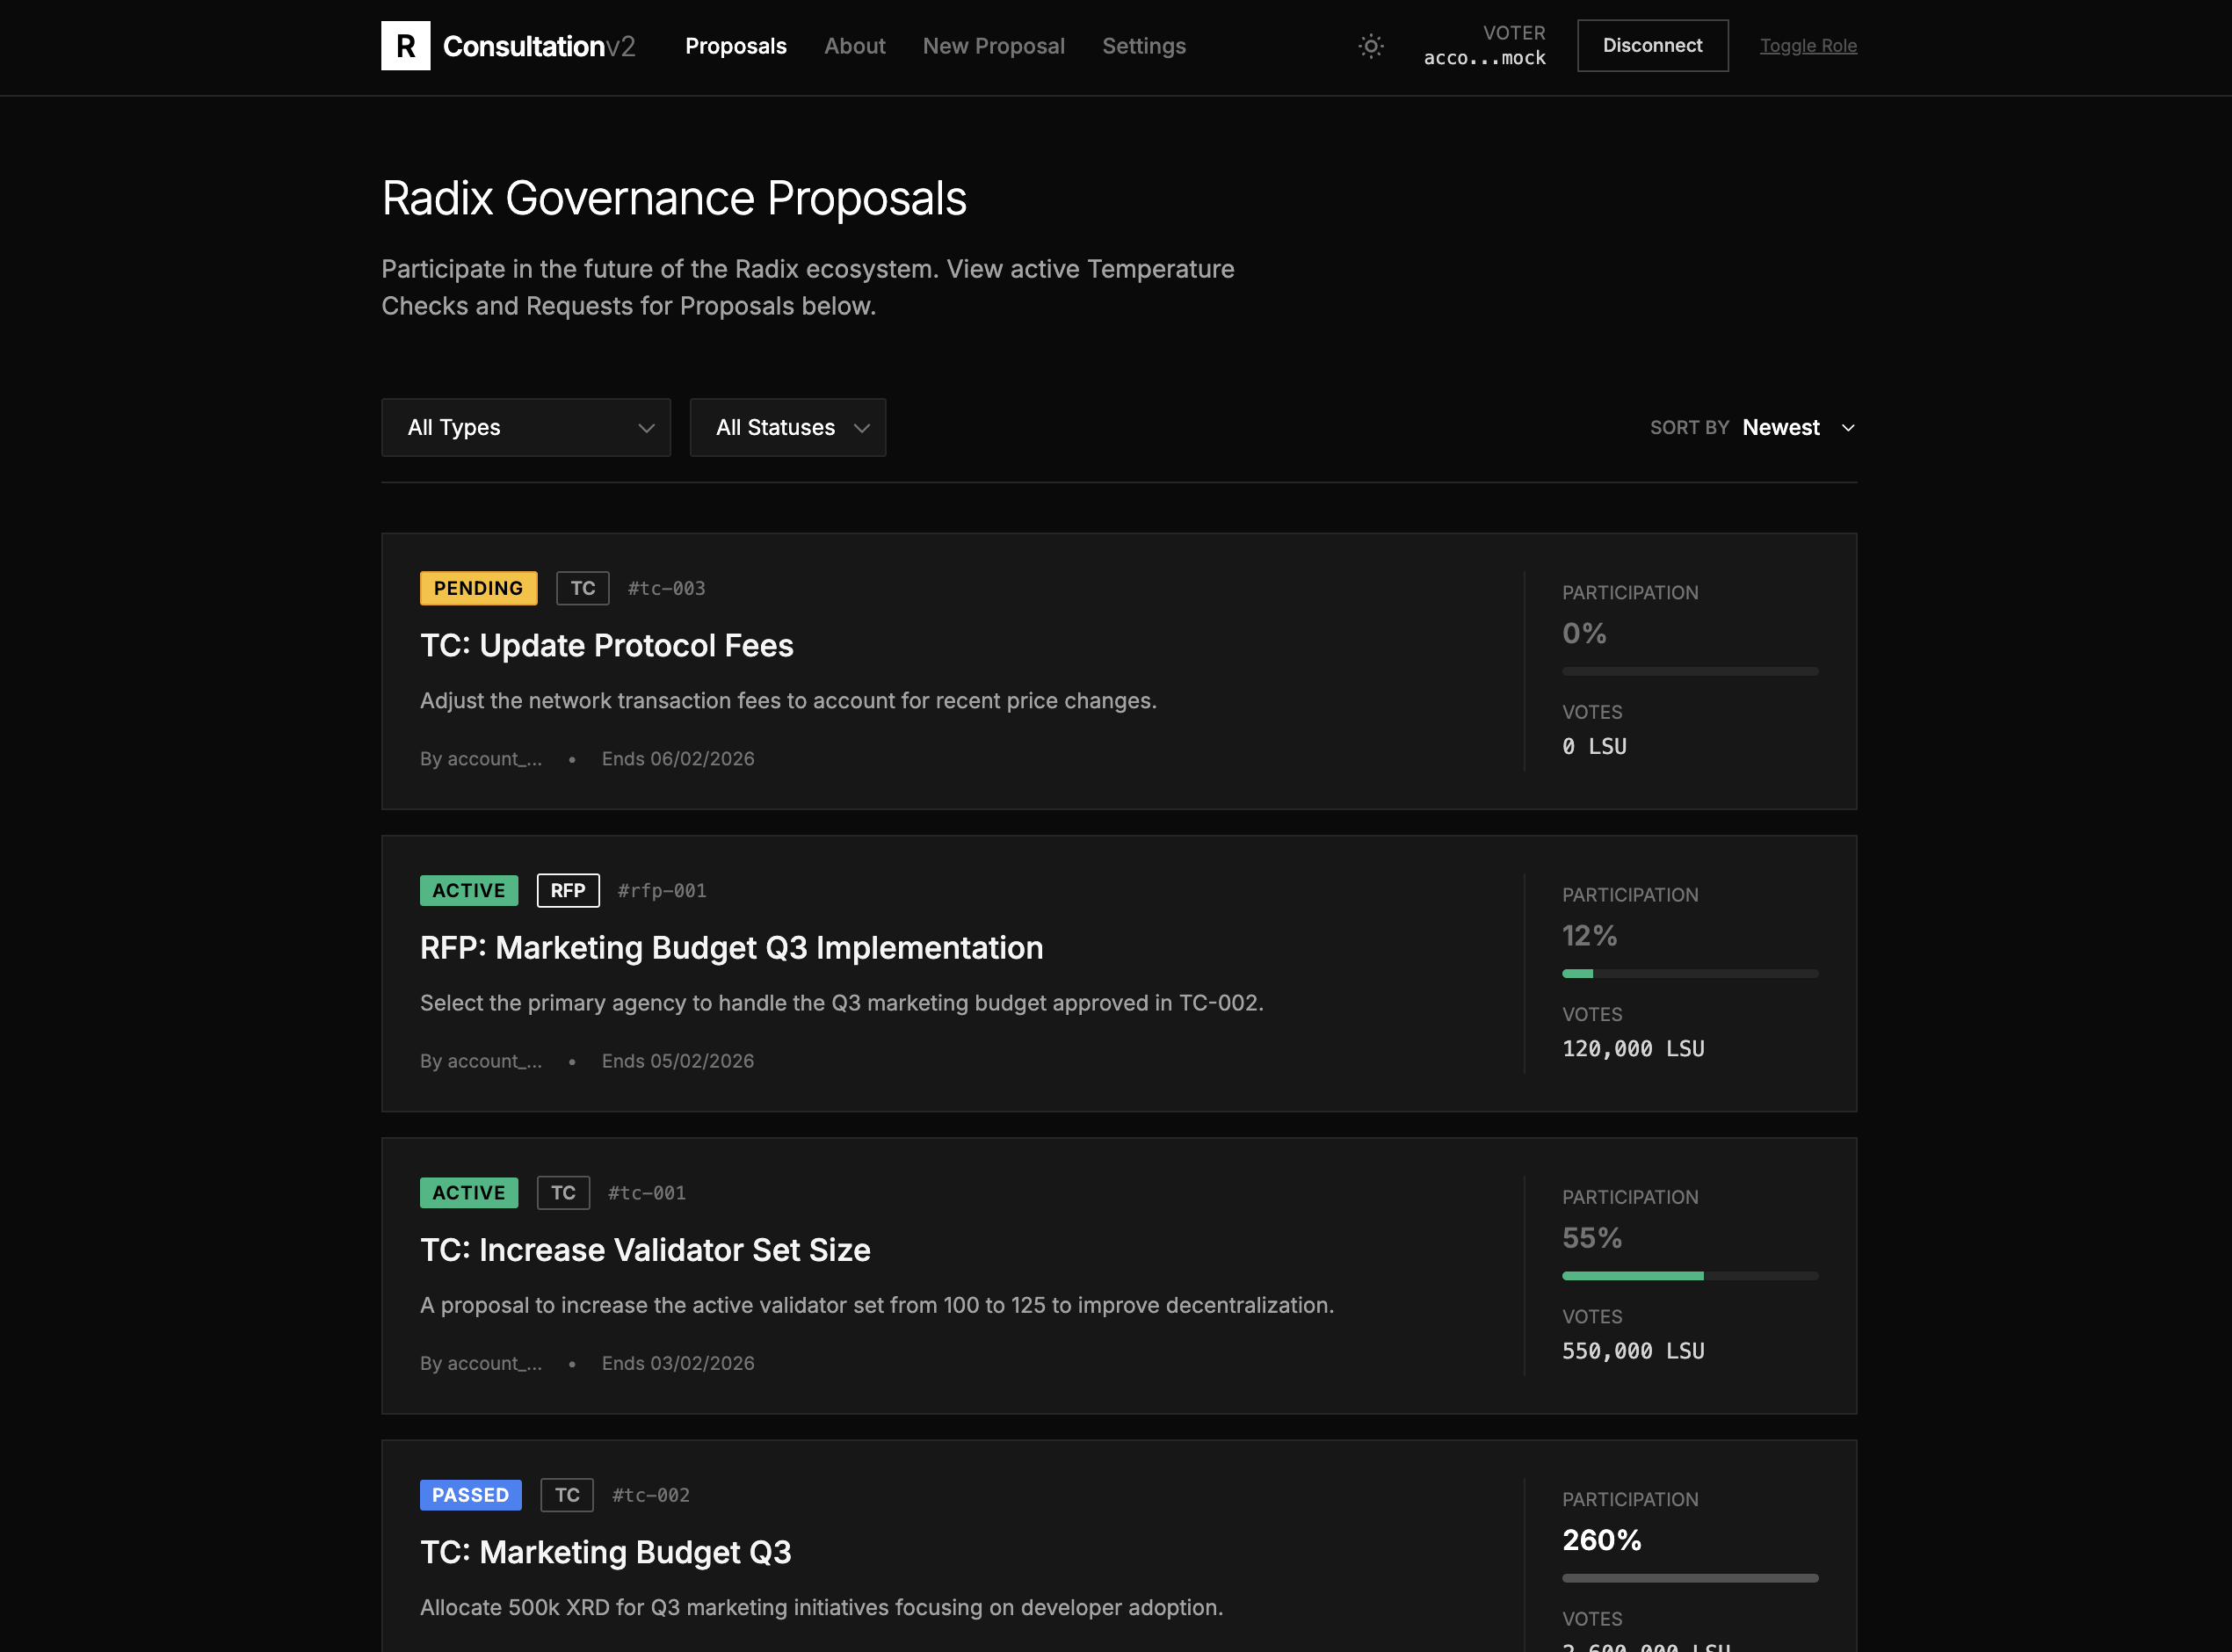Click the acco...mock voter account label

pyautogui.click(x=1484, y=58)
